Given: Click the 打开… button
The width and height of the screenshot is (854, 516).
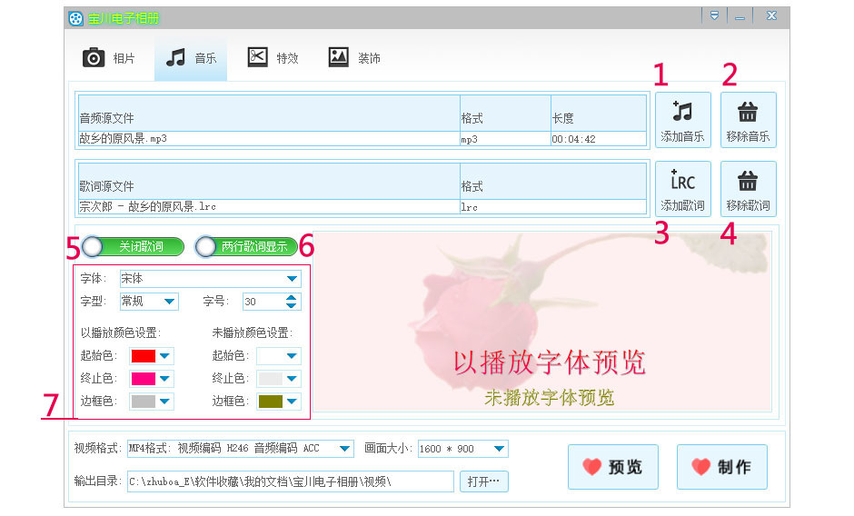Looking at the screenshot, I should tap(483, 481).
